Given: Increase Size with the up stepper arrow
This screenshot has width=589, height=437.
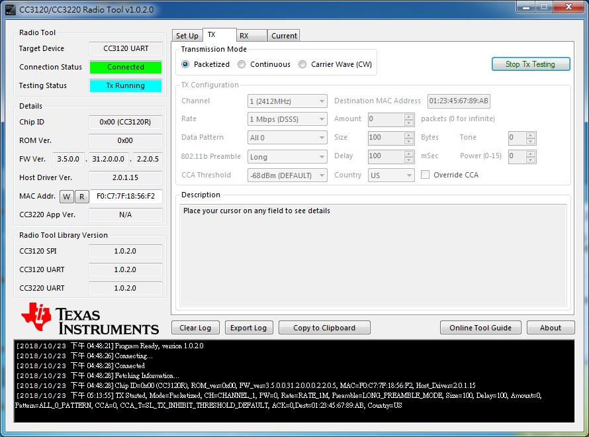Looking at the screenshot, I should click(x=409, y=135).
